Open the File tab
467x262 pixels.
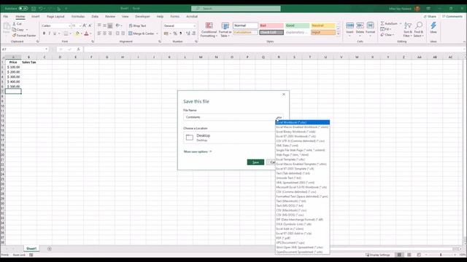tap(6, 17)
